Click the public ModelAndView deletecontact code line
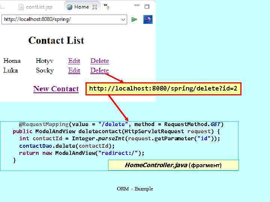Viewport: 270px width, 202px height. [x=116, y=132]
